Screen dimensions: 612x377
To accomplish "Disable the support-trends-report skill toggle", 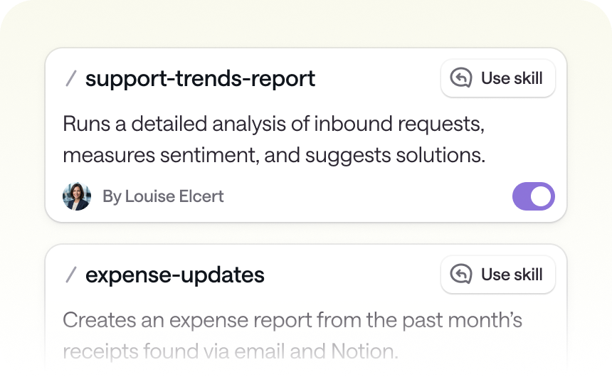I will point(534,196).
